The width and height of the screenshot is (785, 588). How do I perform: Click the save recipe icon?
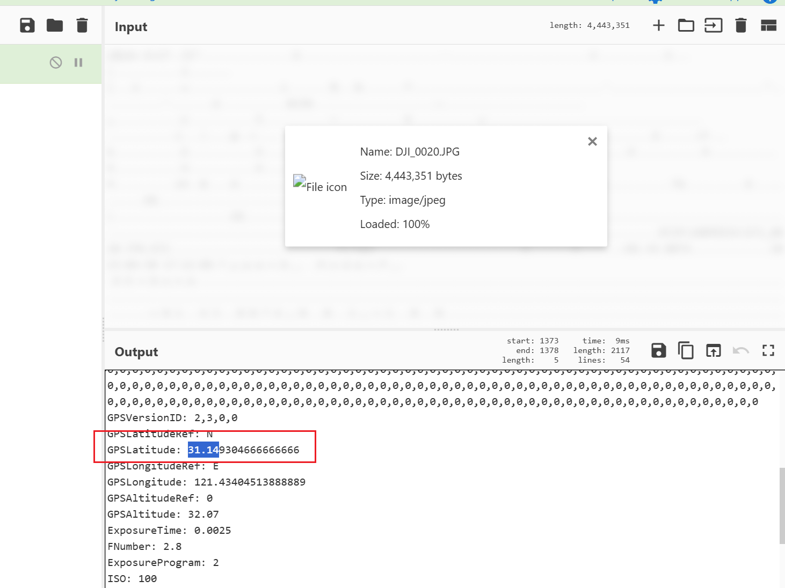click(27, 25)
